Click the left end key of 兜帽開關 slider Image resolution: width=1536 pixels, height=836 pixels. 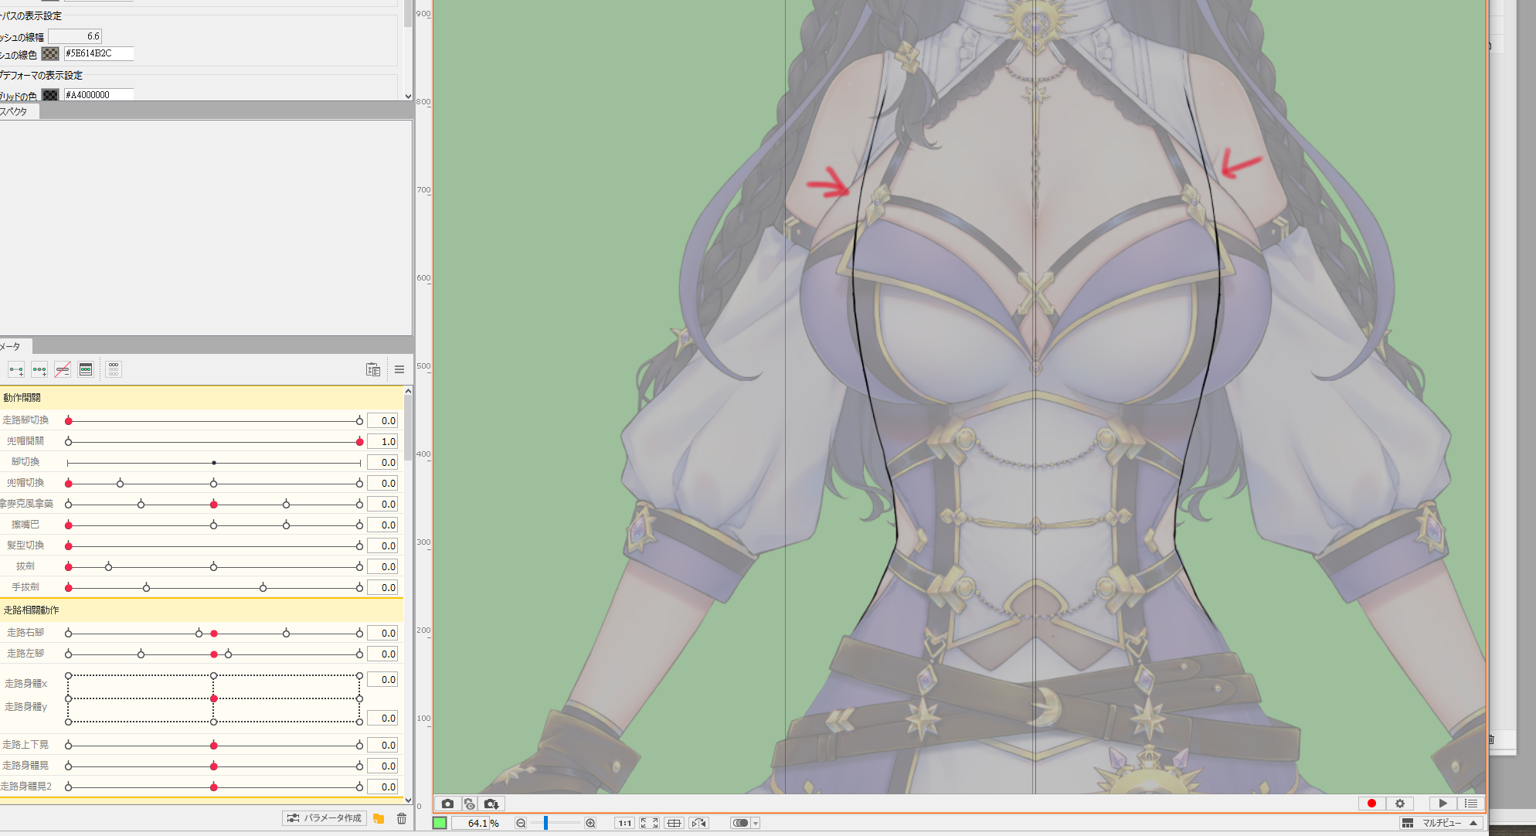coord(69,442)
